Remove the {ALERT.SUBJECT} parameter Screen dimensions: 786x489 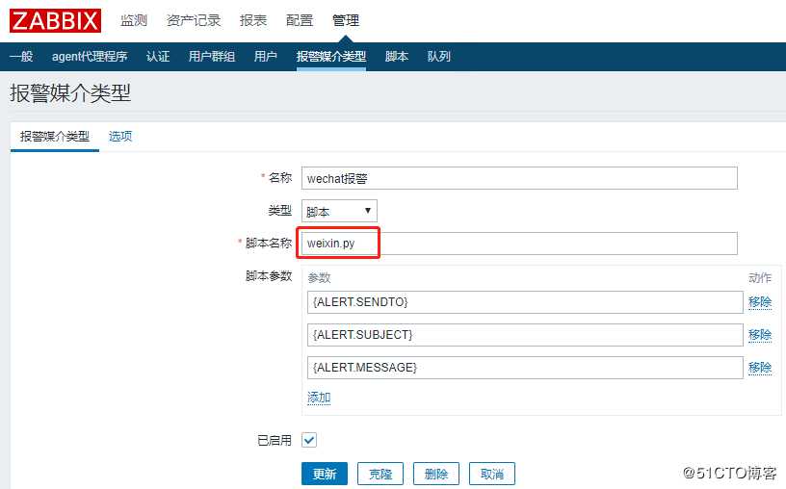coord(760,335)
